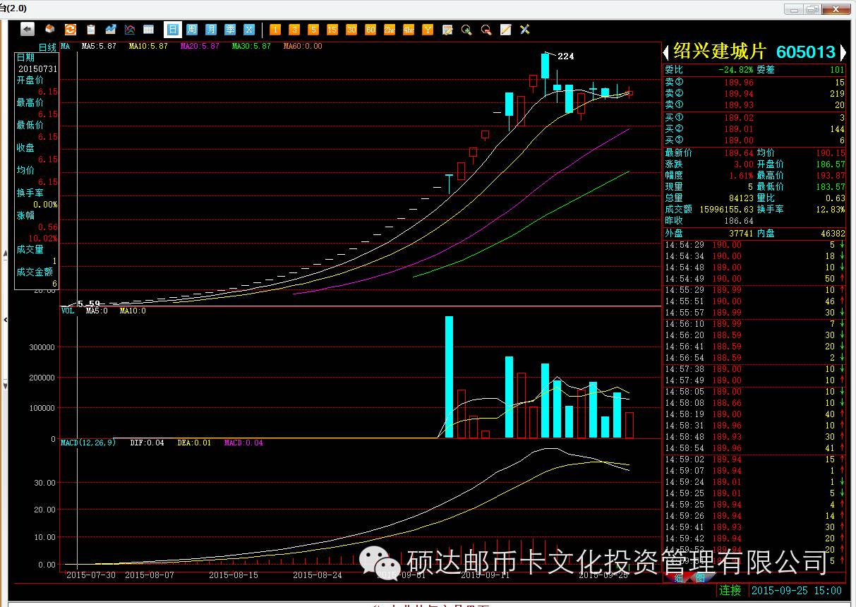Click the stock name 绍兴建城片
Image resolution: width=856 pixels, height=607 pixels.
point(719,52)
